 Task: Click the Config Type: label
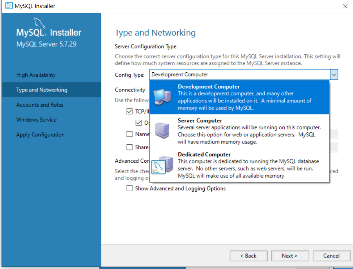coord(130,75)
